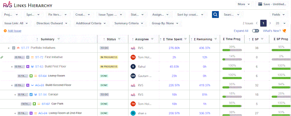The width and height of the screenshot is (291, 116).
Task: Click Gautam's GM avatar in ST-64 row
Action: click(133, 76)
